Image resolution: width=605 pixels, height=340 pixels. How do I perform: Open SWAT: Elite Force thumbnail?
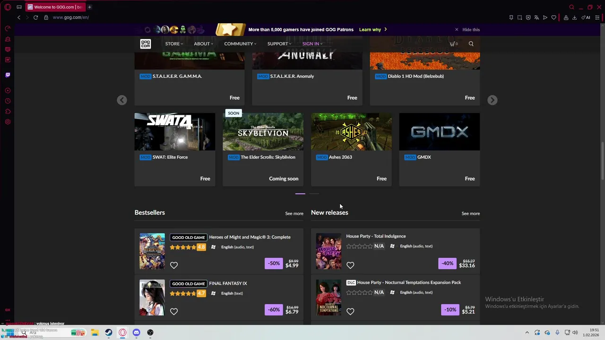(175, 132)
